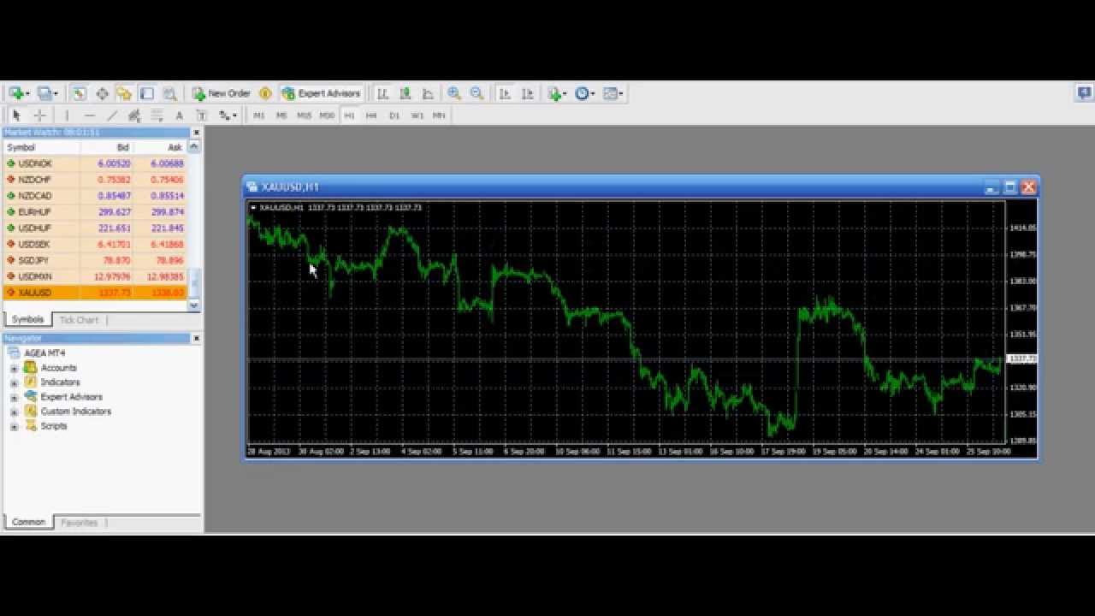Select the AGEA MT4 root item
Image resolution: width=1095 pixels, height=616 pixels.
click(36, 352)
